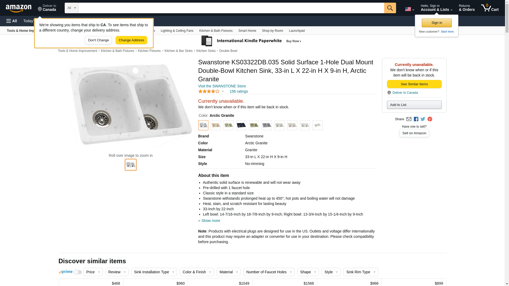Open the cart icon
Screen dimensions: 509x286
tap(489, 8)
